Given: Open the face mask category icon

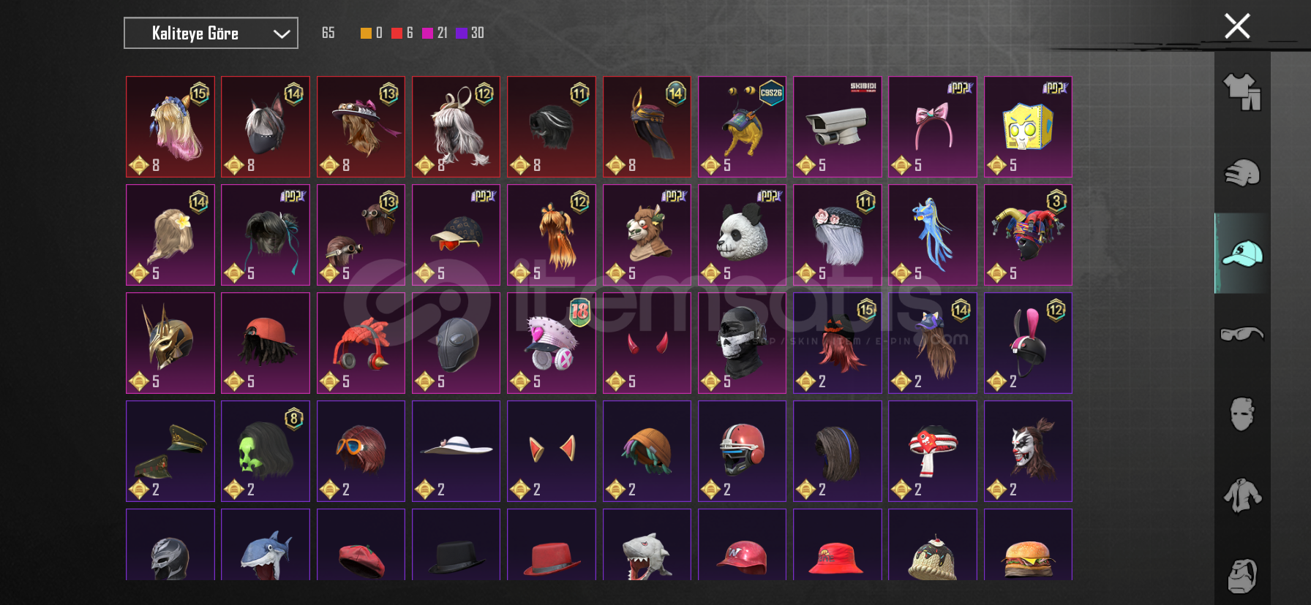Looking at the screenshot, I should 1242,414.
